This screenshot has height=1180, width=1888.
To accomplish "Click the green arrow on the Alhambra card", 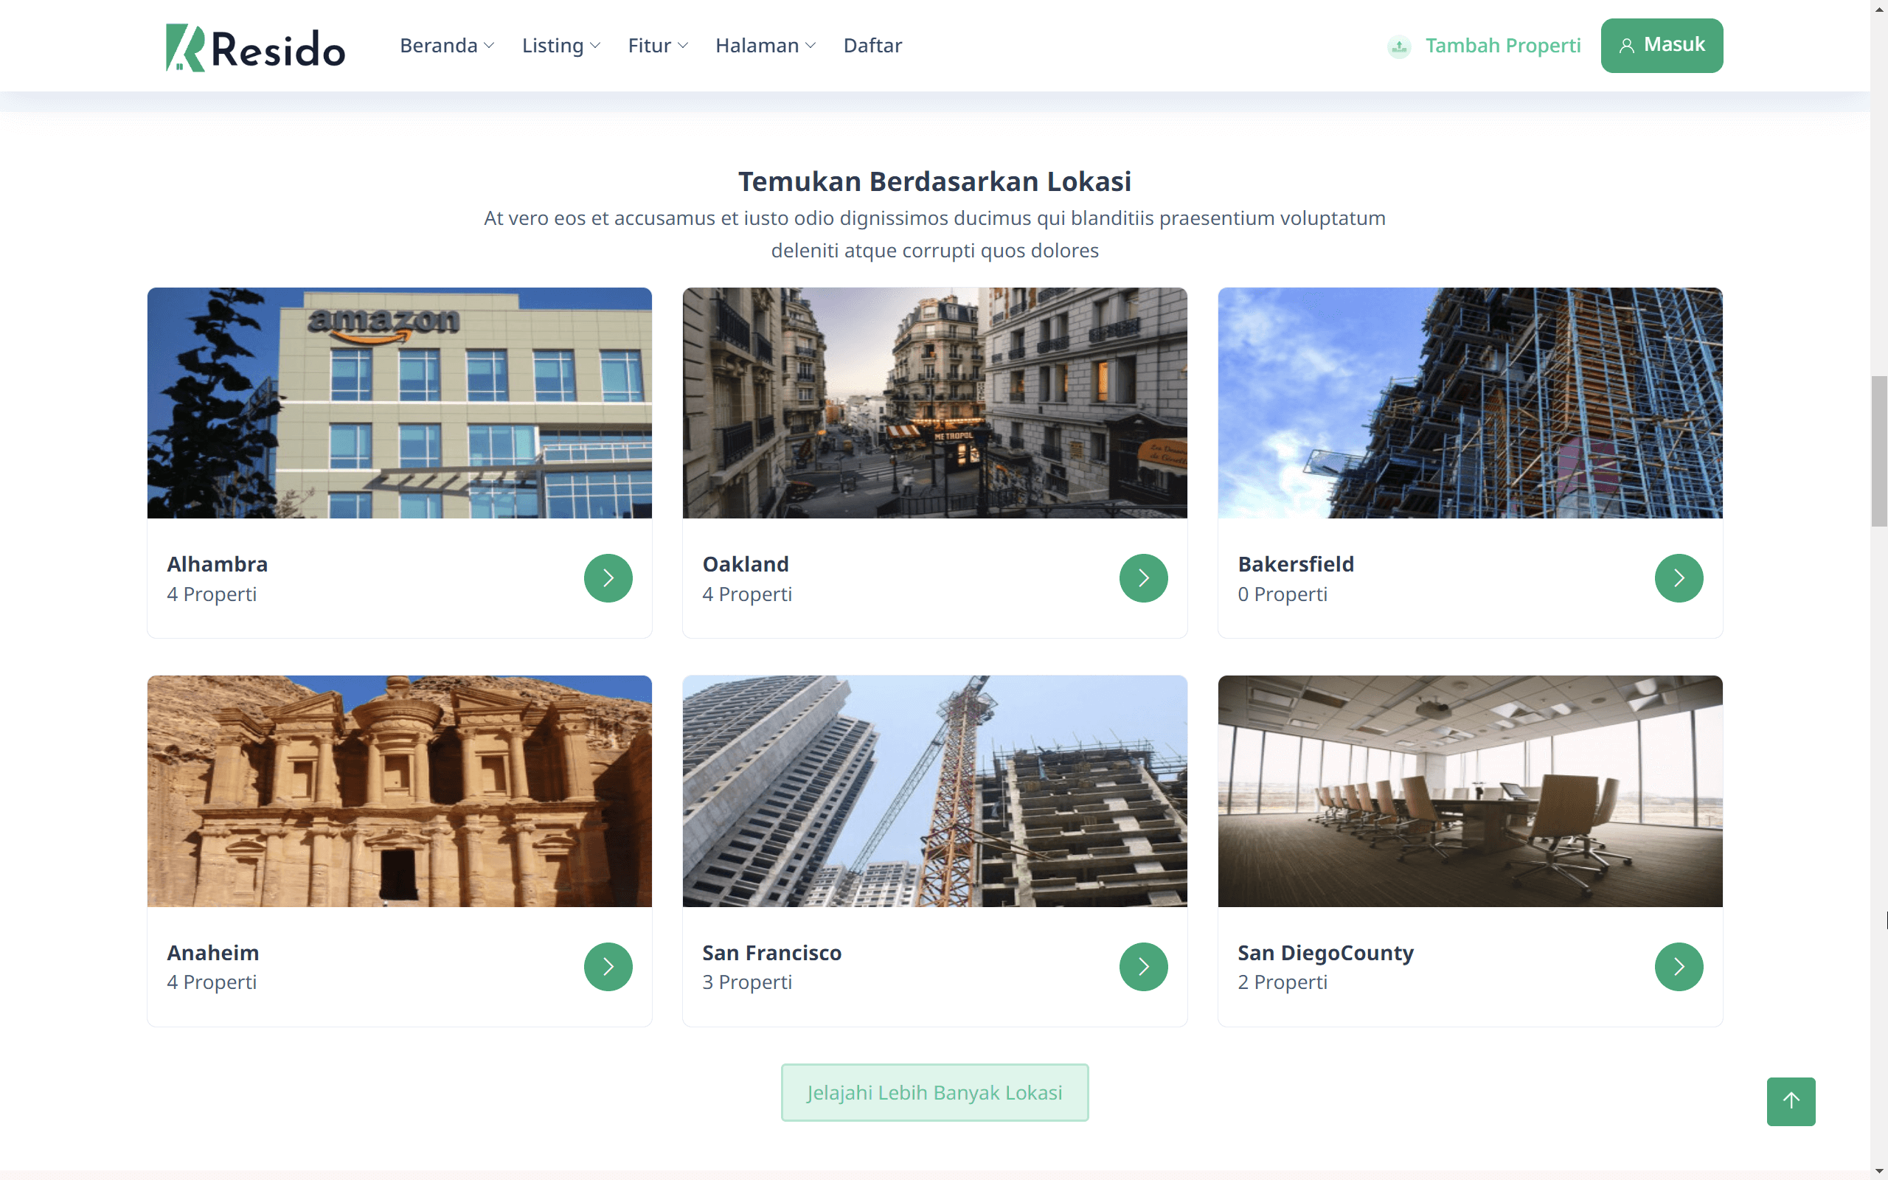I will click(x=608, y=578).
